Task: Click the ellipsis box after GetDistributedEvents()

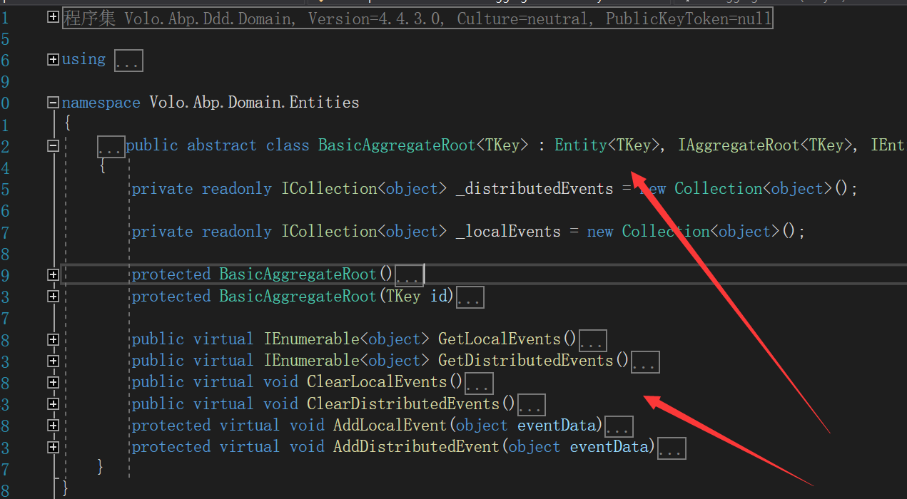Action: 645,362
